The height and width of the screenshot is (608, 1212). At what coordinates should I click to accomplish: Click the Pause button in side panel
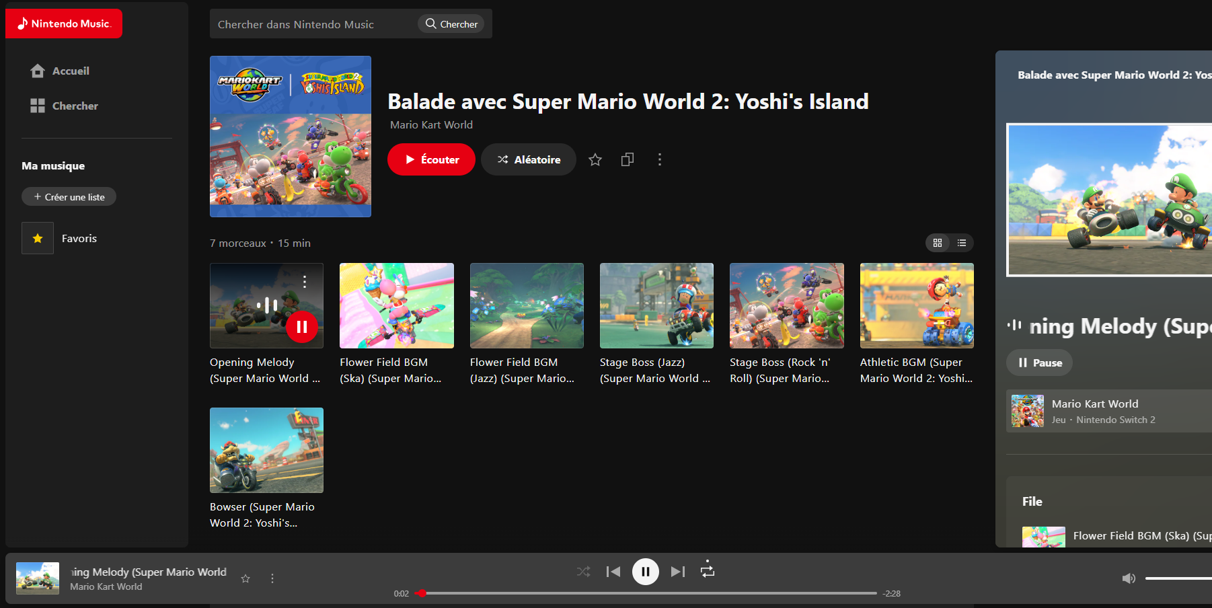coord(1039,363)
